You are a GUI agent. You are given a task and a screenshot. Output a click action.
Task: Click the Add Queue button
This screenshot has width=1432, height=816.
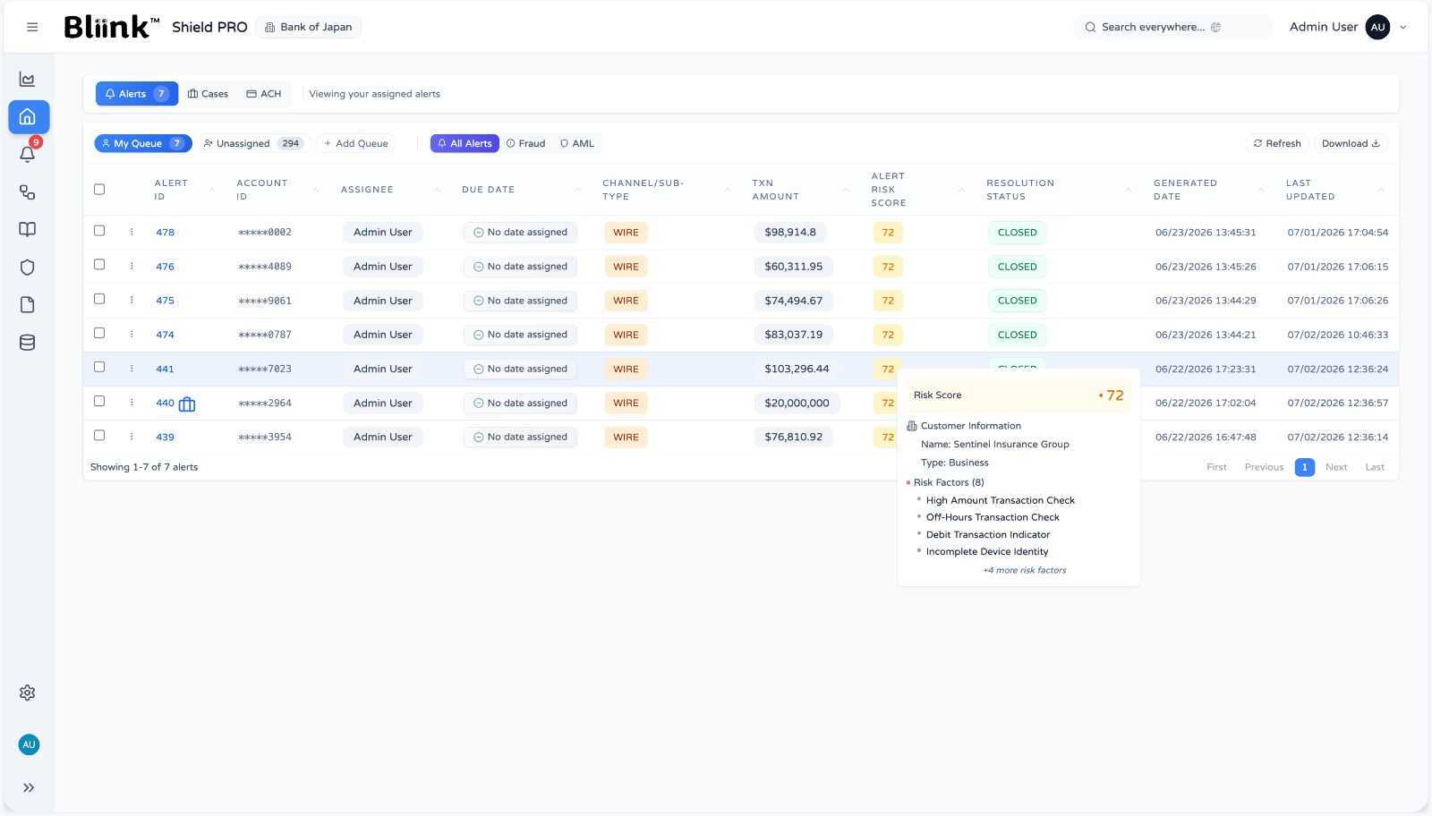click(355, 143)
